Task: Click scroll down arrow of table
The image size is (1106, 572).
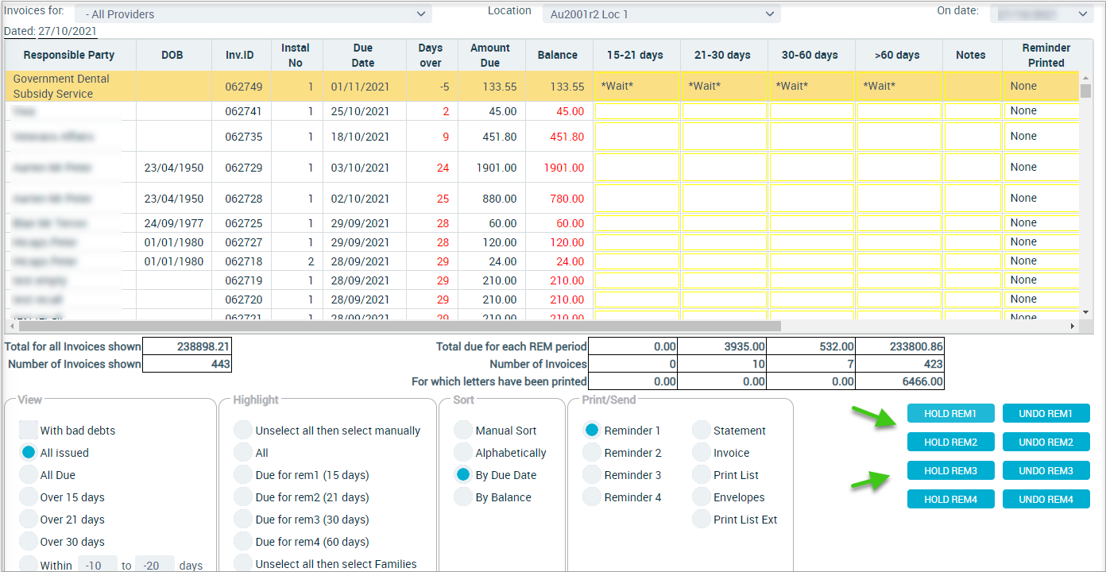Action: [1086, 312]
